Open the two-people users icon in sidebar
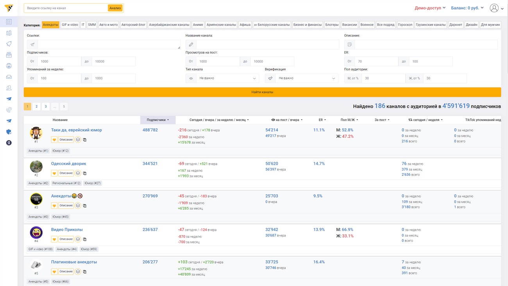This screenshot has width=508, height=286. (x=9, y=88)
